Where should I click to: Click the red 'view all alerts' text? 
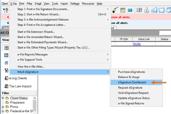(121, 17)
